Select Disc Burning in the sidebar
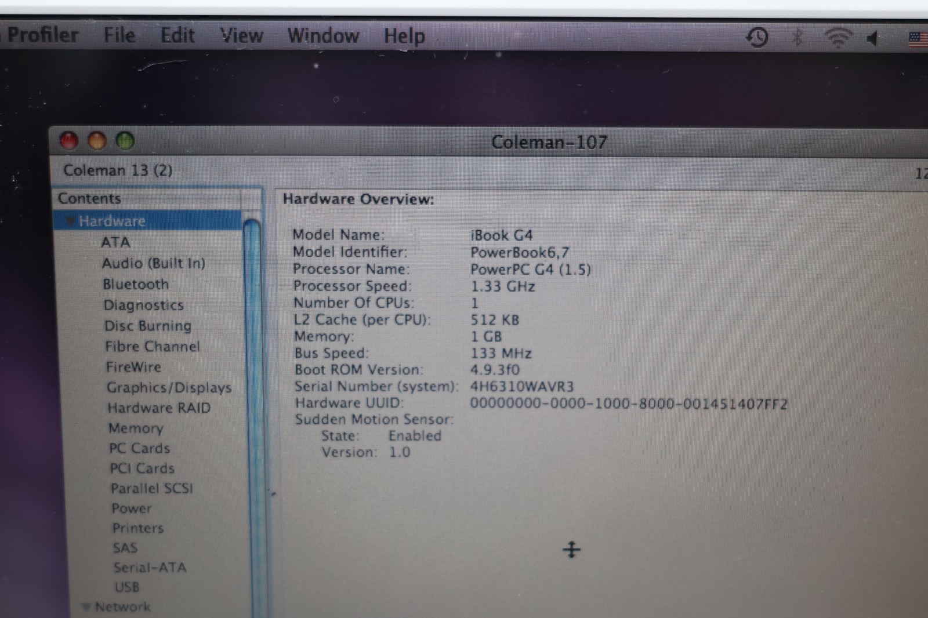 (x=148, y=326)
